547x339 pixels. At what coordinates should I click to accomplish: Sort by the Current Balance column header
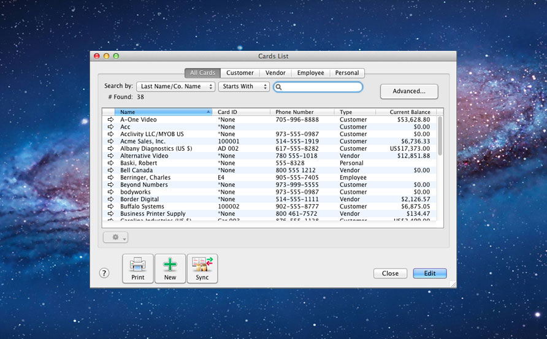click(406, 112)
